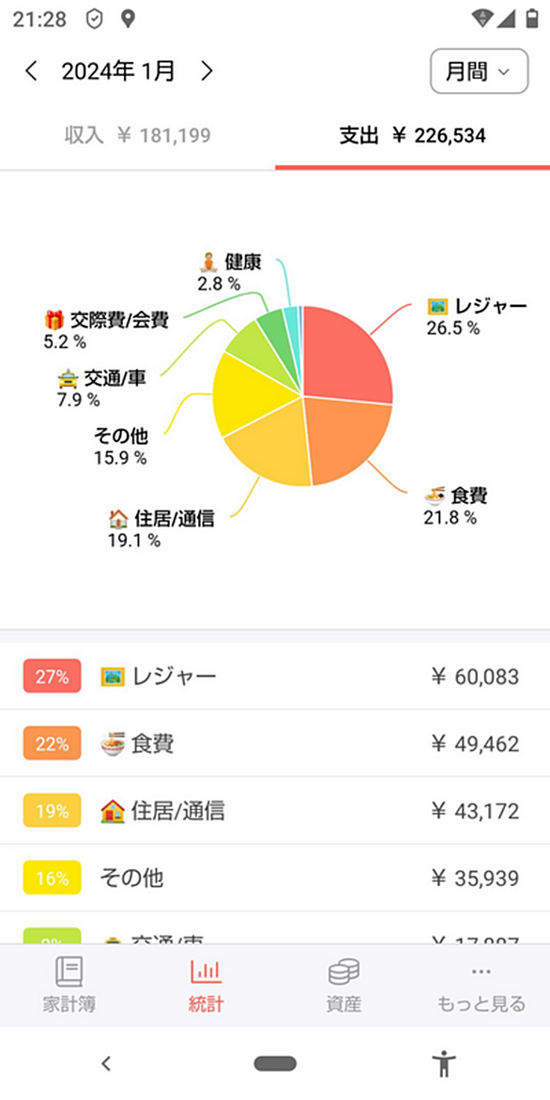The height and width of the screenshot is (1100, 550).
Task: Tap the 統計 bar chart icon
Action: pos(206,971)
